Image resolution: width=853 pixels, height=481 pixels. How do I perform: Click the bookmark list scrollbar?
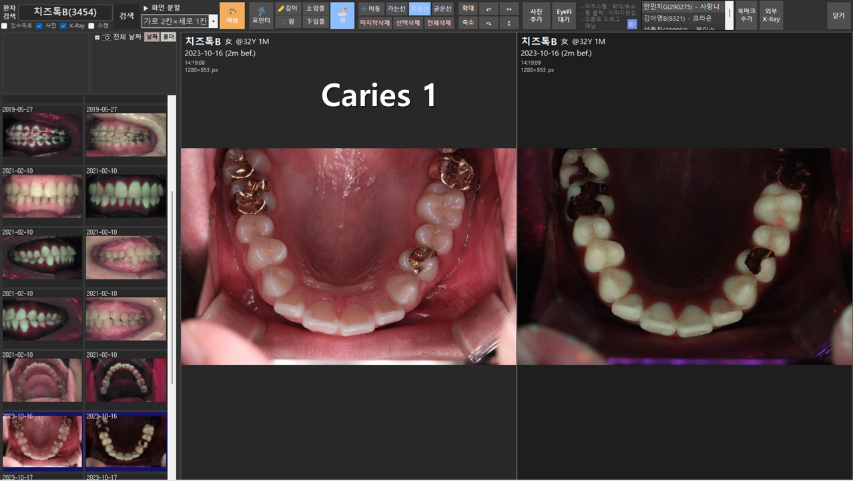tap(729, 15)
